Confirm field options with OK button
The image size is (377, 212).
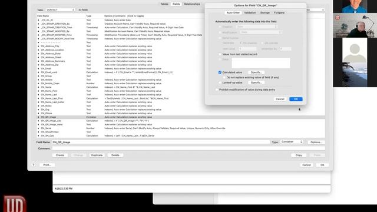pyautogui.click(x=296, y=99)
